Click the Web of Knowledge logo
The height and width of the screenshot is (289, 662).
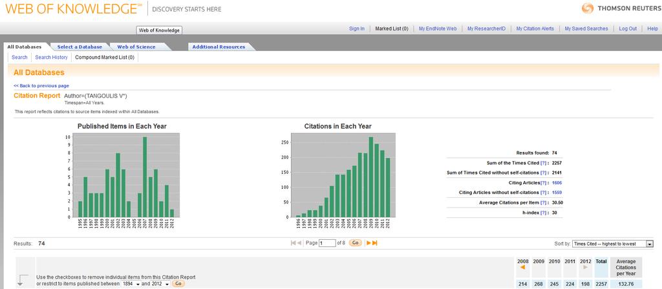pos(74,8)
